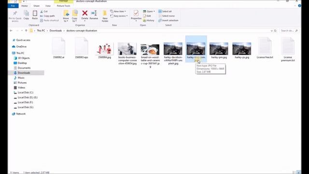Open the Easy access dropdown
The height and width of the screenshot is (174, 309).
[x=119, y=16]
